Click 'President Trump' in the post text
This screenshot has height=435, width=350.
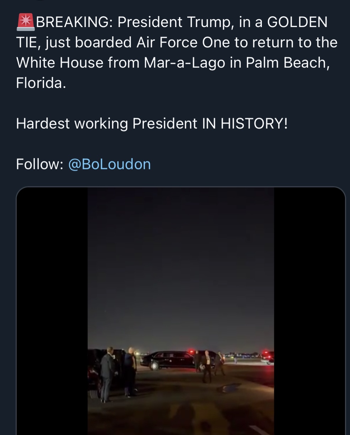point(175,22)
